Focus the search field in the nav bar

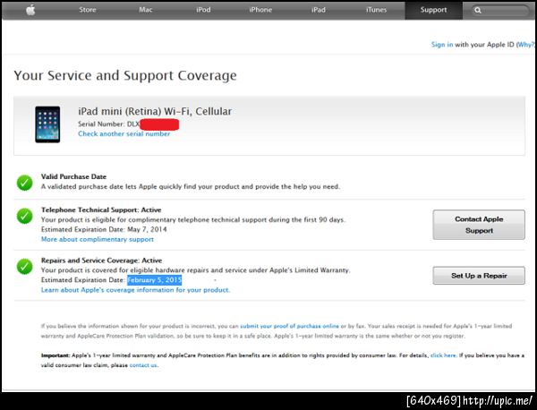[500, 10]
